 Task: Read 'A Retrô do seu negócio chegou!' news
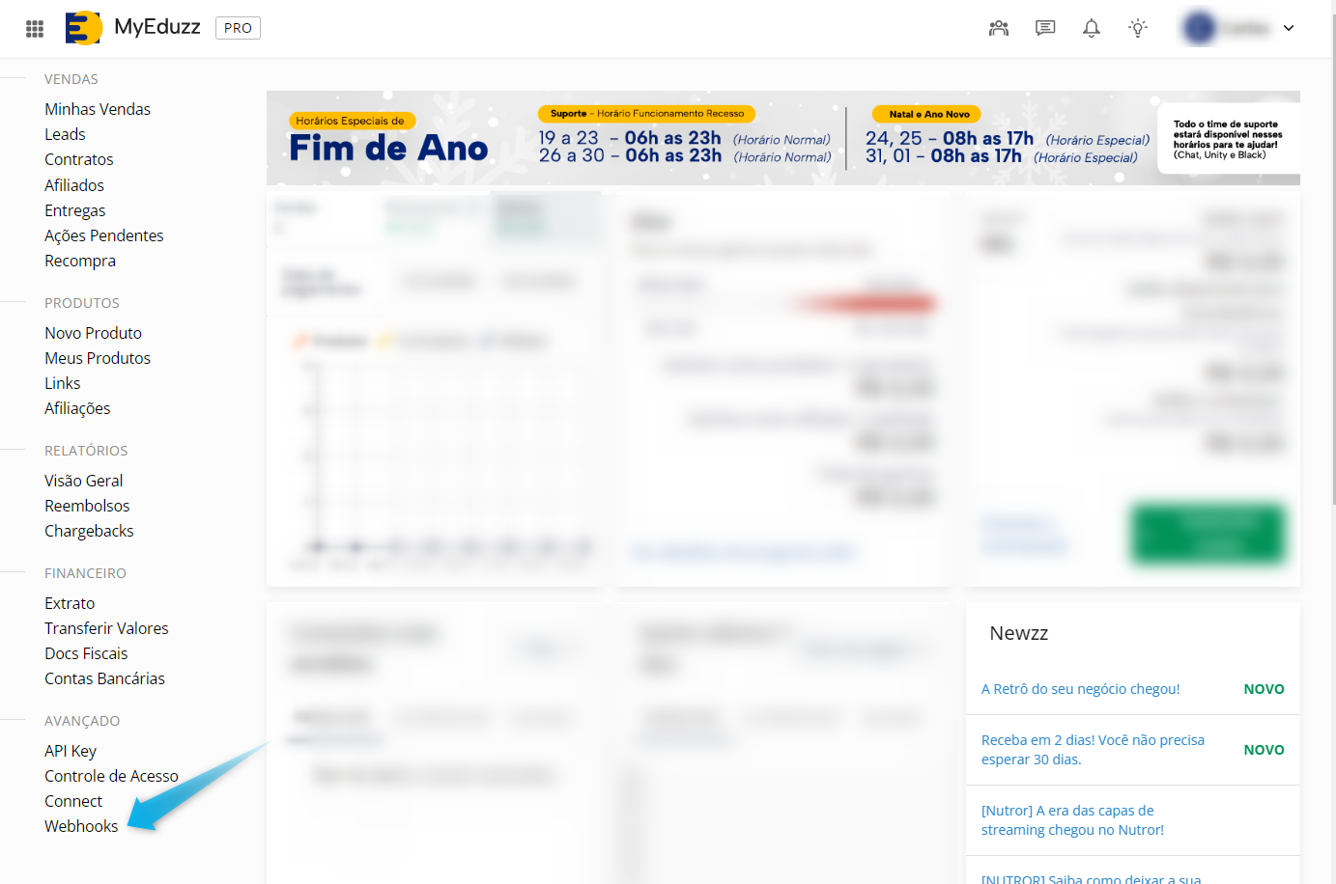[x=1080, y=689]
